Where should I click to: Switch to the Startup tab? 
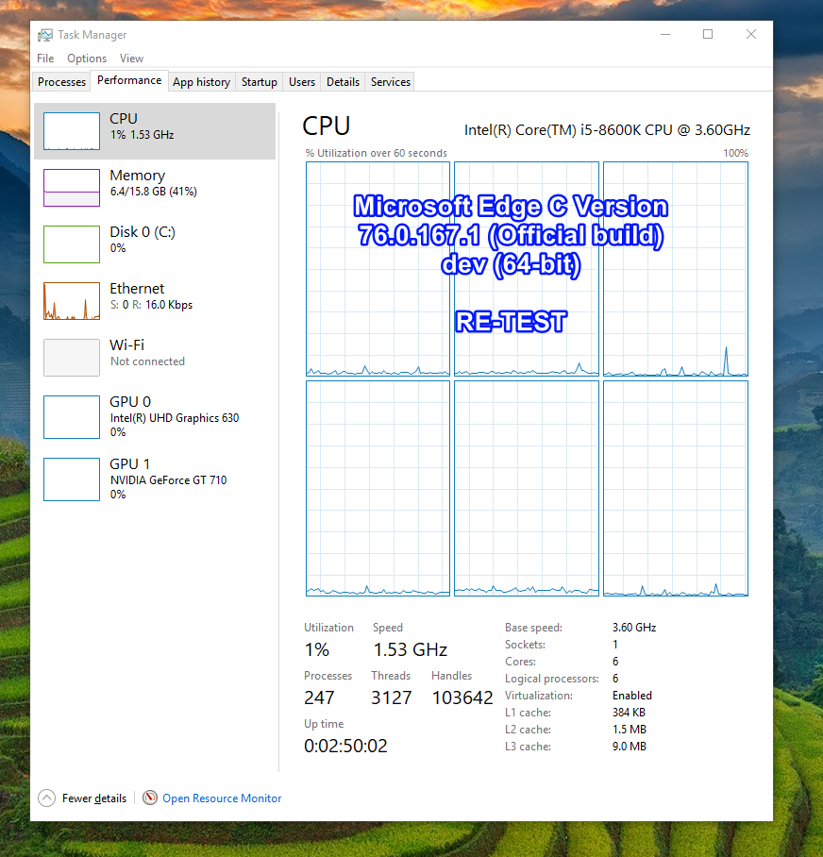coord(259,82)
